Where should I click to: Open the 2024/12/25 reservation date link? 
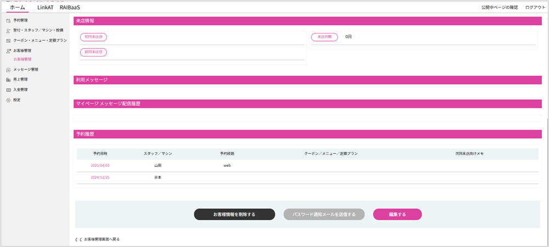point(100,177)
